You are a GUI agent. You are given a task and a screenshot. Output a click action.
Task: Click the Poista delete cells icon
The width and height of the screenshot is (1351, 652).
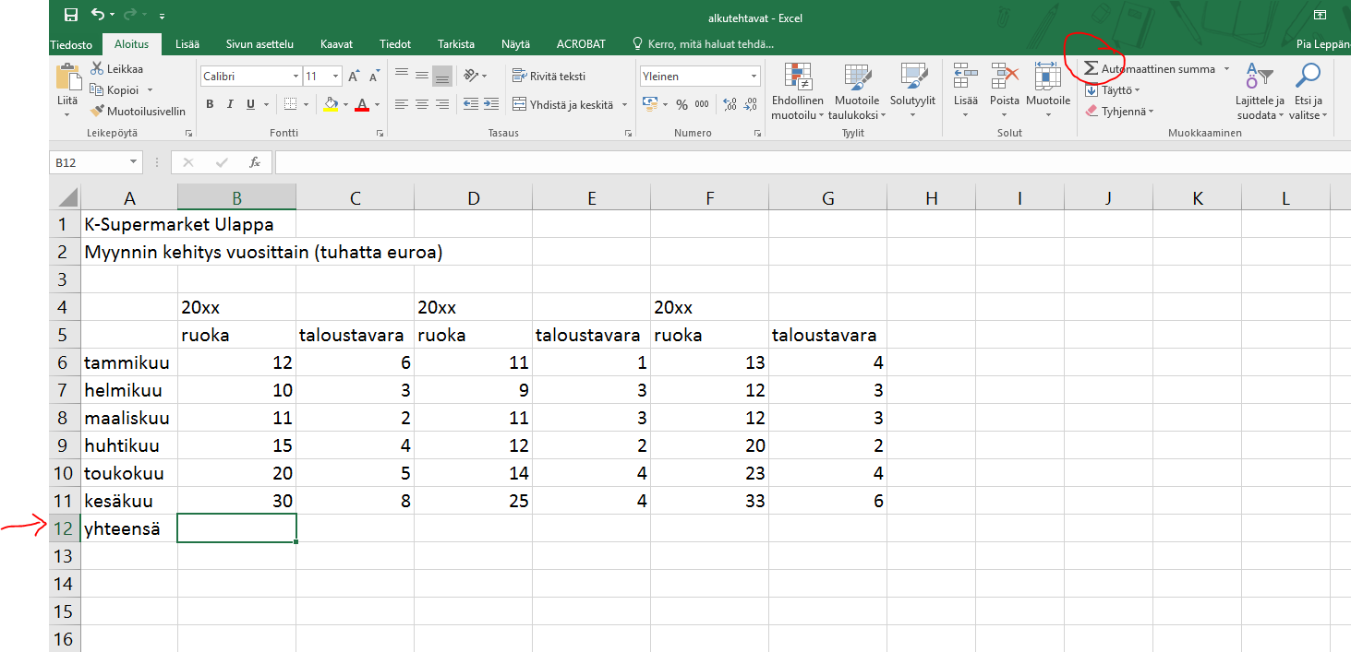tap(1004, 77)
